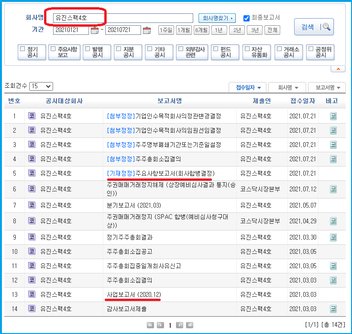
Task: Select the 3년 period button
Action: [254, 30]
